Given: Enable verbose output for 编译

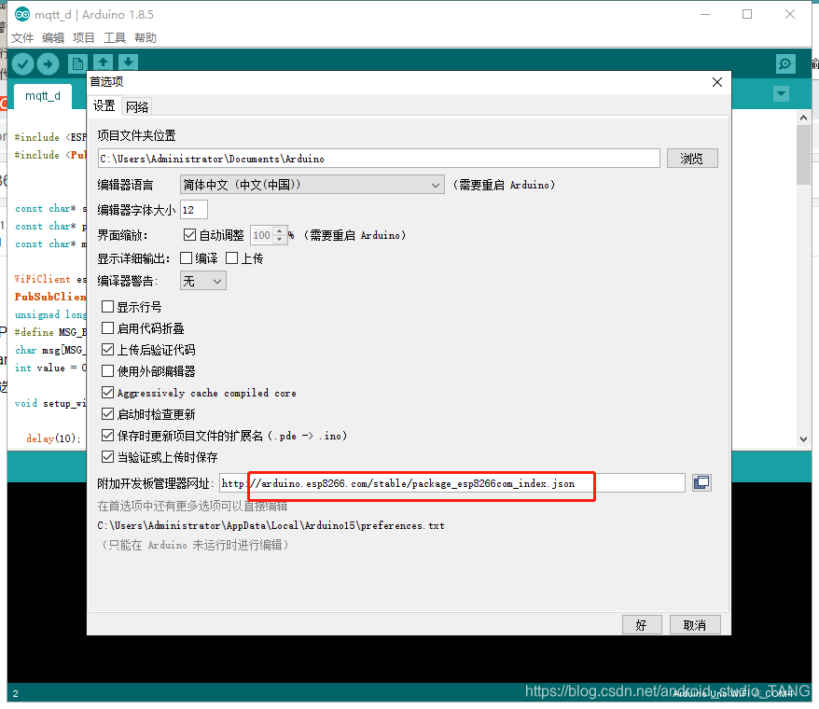Looking at the screenshot, I should 186,258.
